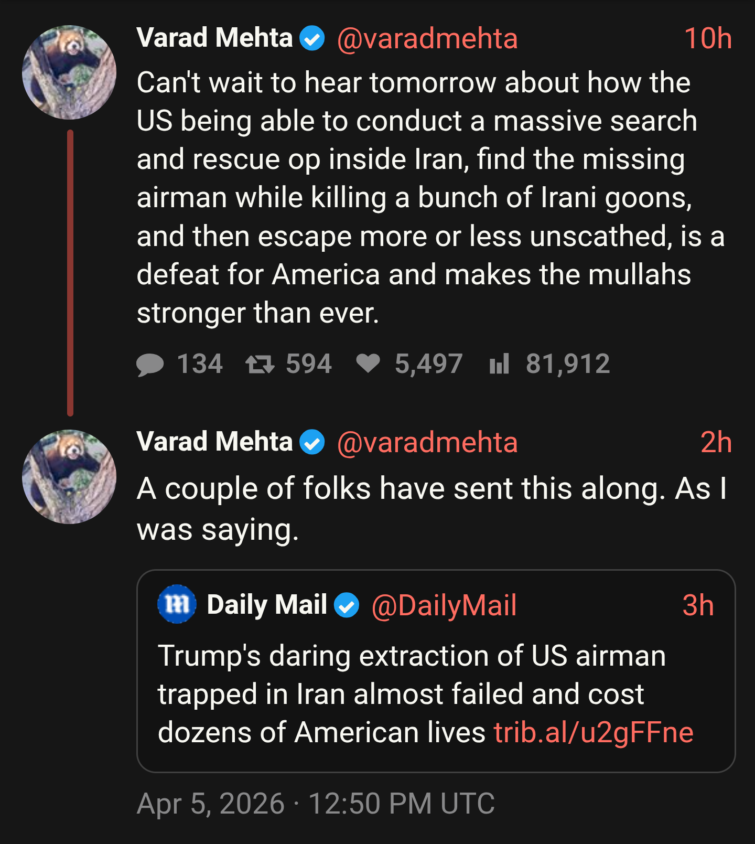Click the 2h timestamp
755x844 pixels.
click(x=716, y=443)
